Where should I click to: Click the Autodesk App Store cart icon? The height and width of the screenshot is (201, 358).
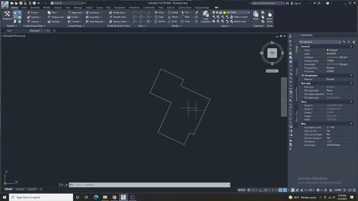coord(314,3)
